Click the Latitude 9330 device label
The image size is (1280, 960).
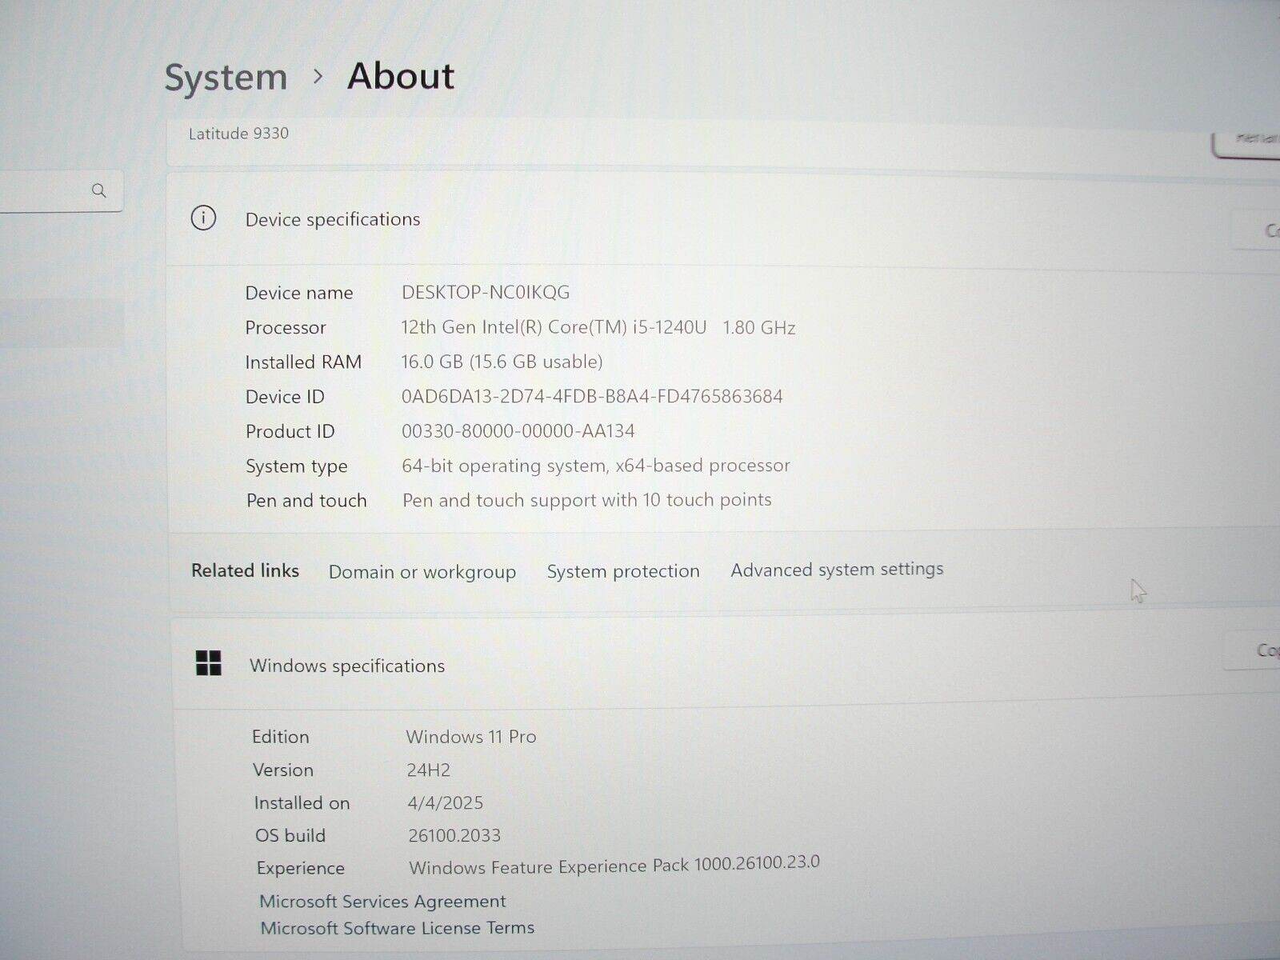tap(238, 134)
